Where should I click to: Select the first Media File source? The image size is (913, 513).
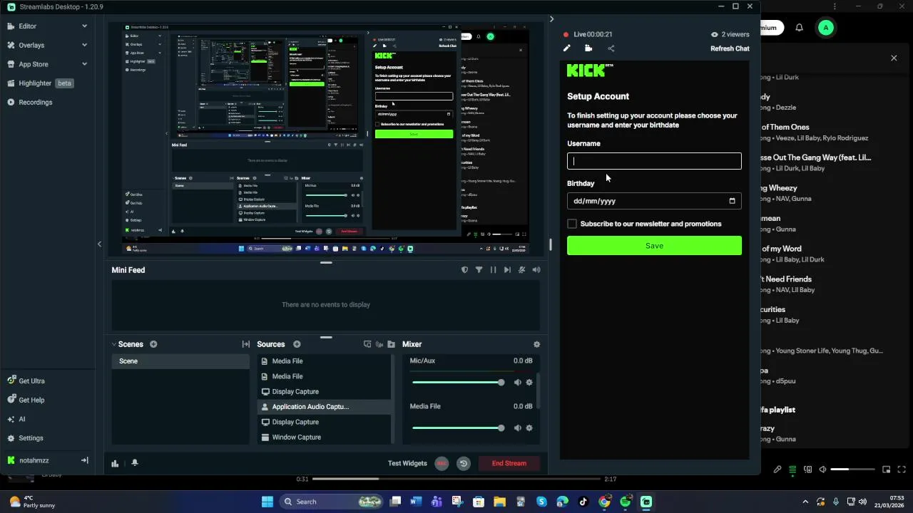click(325, 361)
